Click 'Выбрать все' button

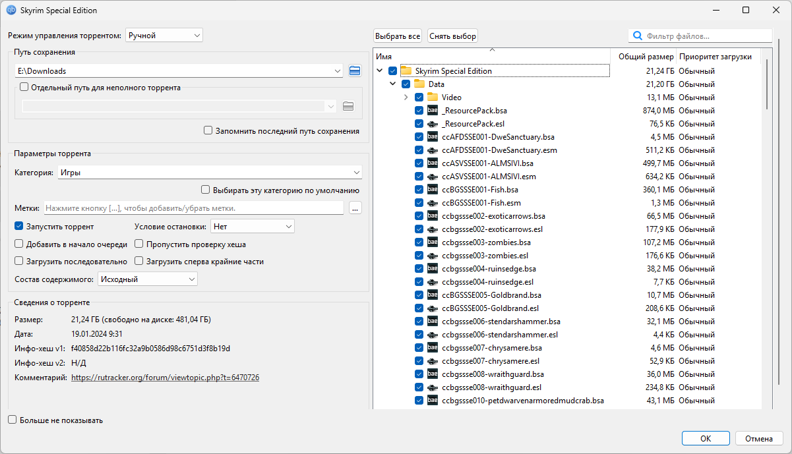click(398, 36)
